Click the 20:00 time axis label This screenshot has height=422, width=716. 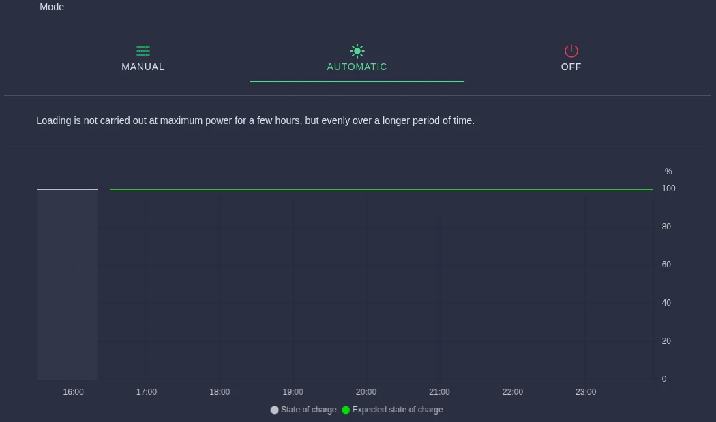point(366,392)
